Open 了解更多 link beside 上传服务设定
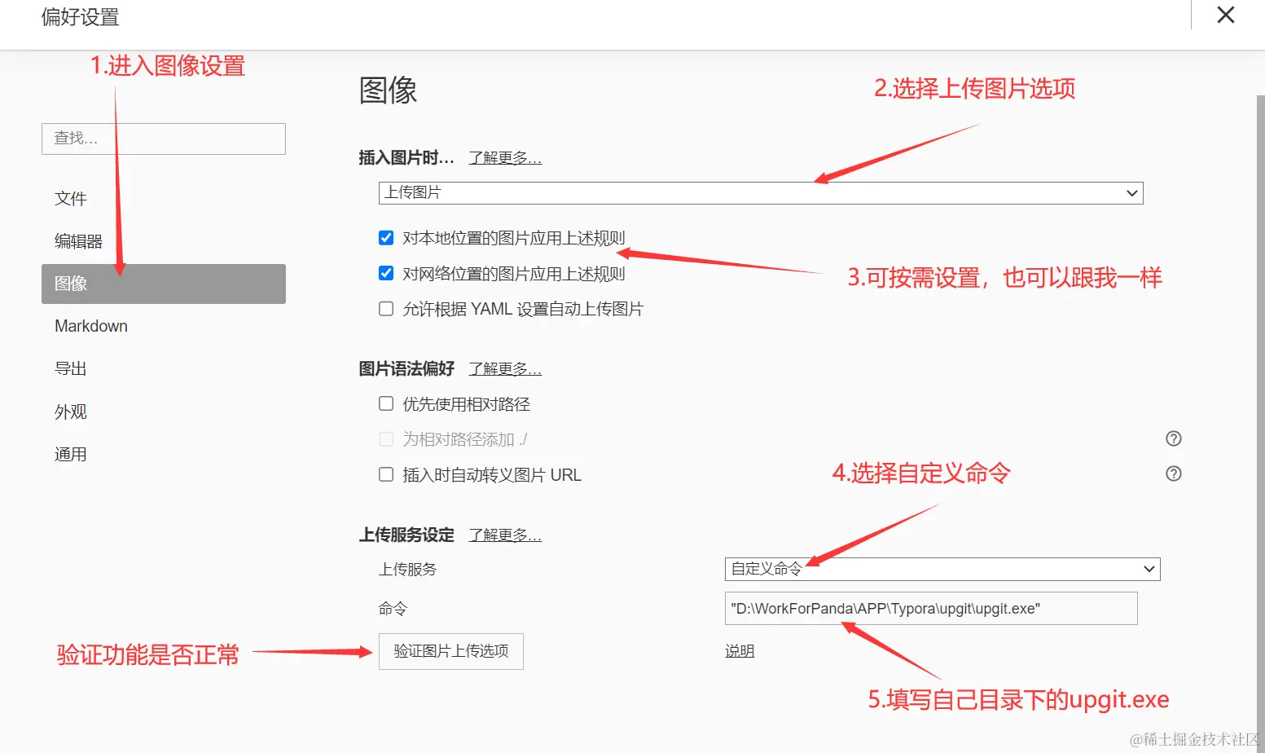This screenshot has width=1265, height=753. (x=505, y=535)
